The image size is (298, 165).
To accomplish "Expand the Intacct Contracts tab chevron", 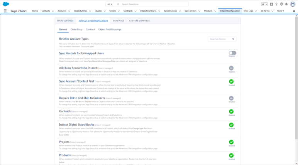I will click(x=159, y=11).
